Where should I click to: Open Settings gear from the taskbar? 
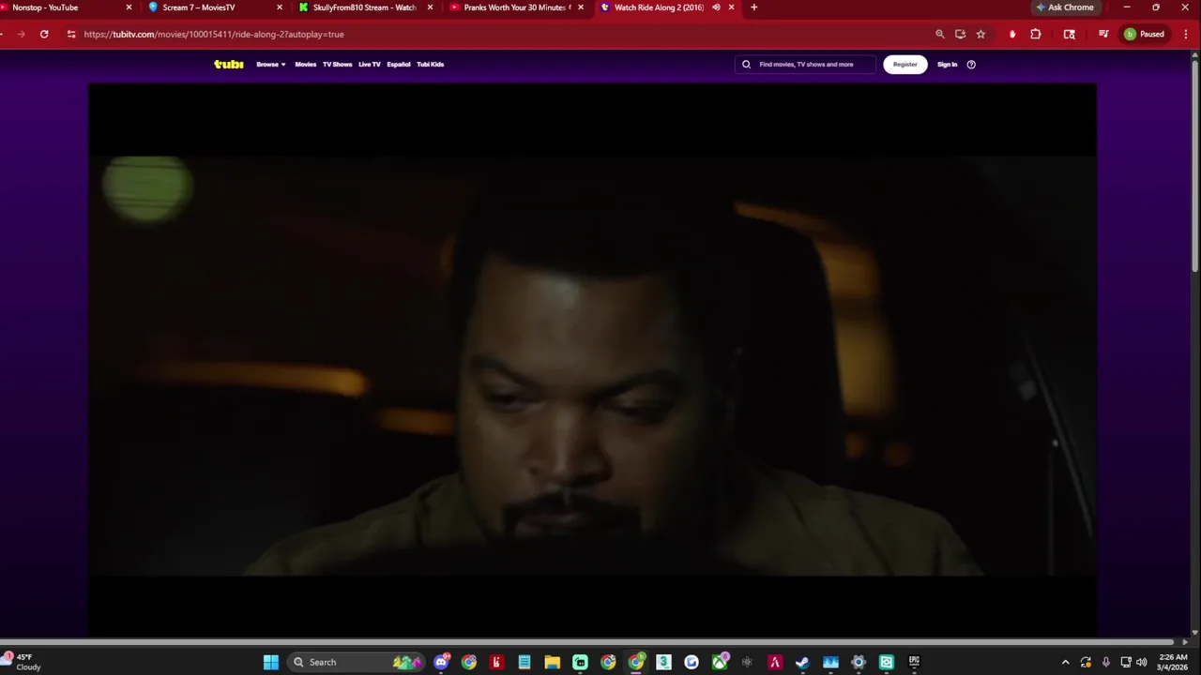coord(858,662)
